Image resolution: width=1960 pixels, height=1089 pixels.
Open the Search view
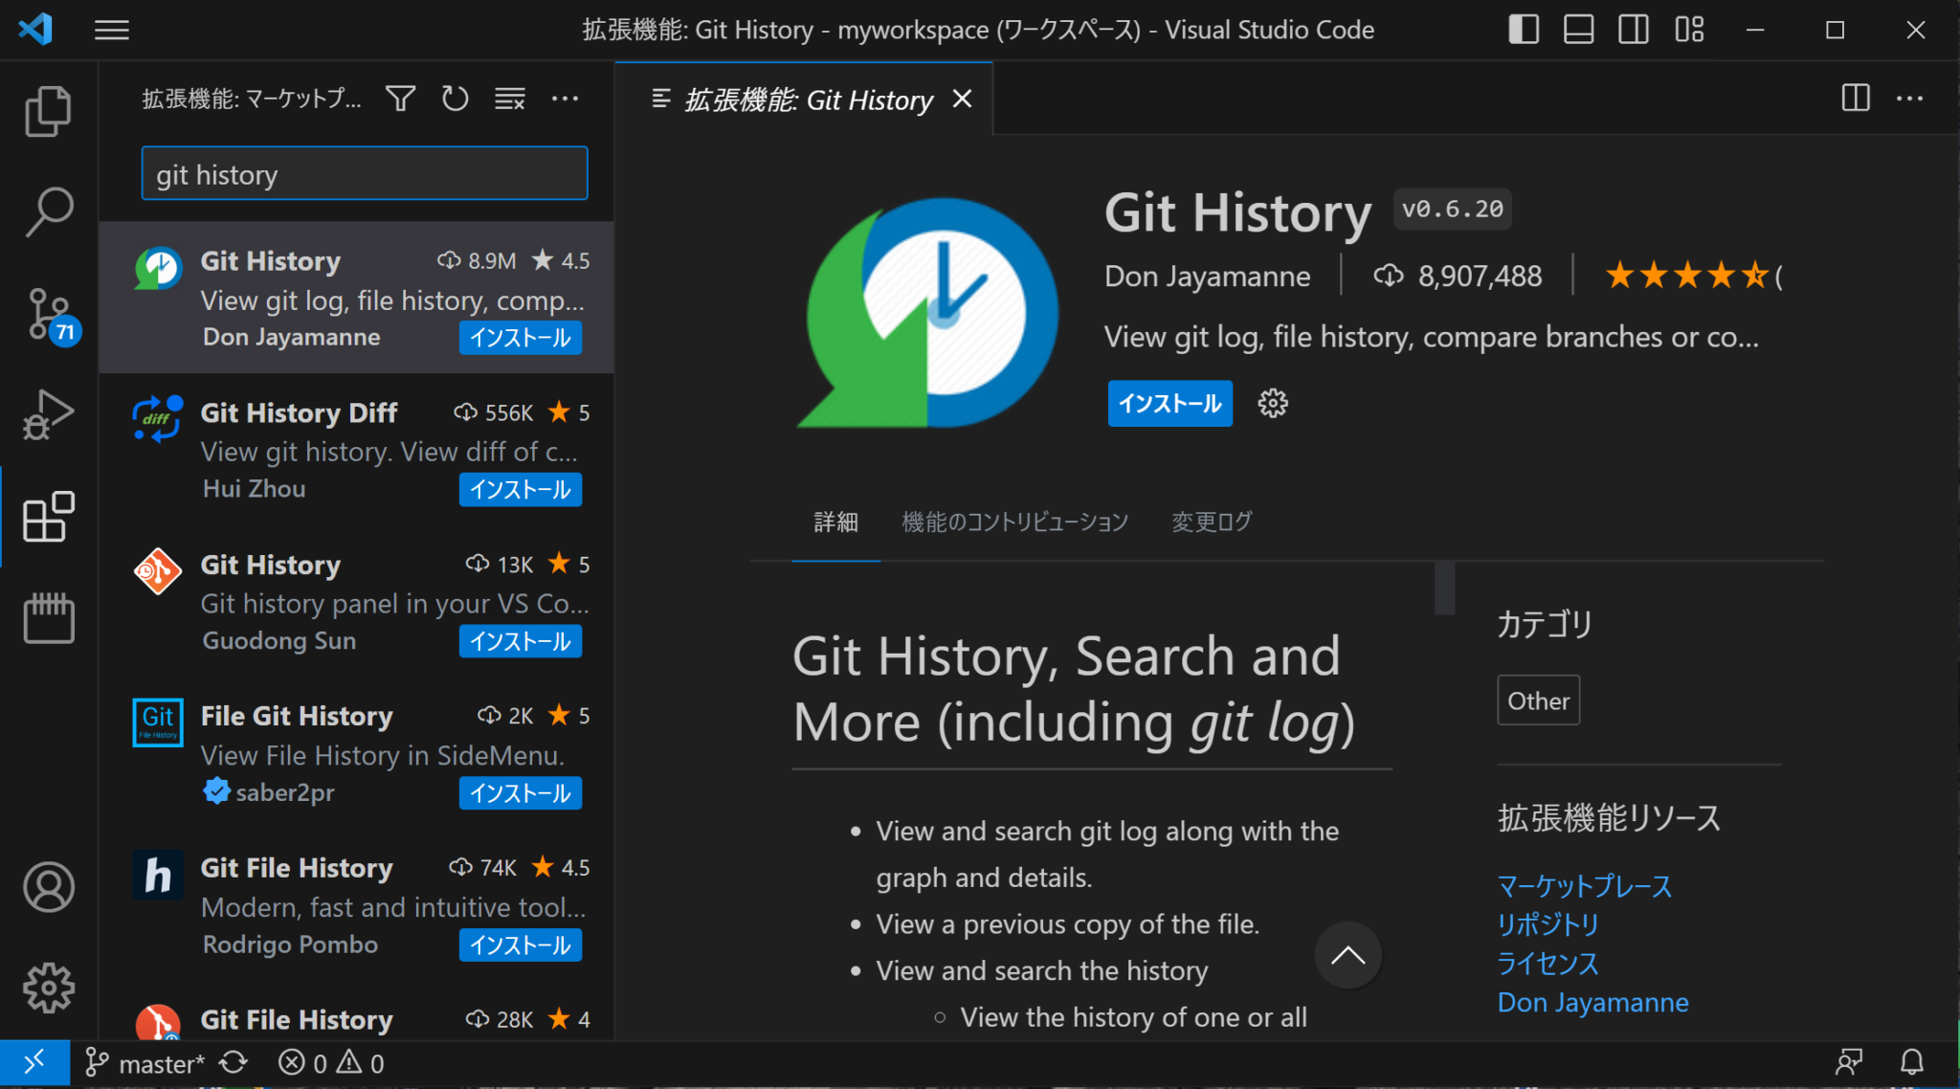47,212
